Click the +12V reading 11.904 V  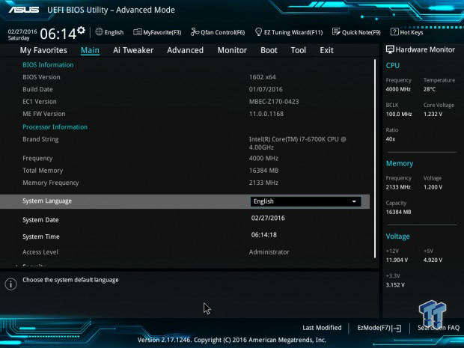coord(397,260)
